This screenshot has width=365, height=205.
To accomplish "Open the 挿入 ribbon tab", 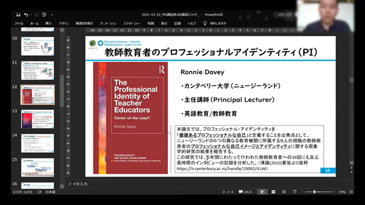I will pyautogui.click(x=49, y=23).
